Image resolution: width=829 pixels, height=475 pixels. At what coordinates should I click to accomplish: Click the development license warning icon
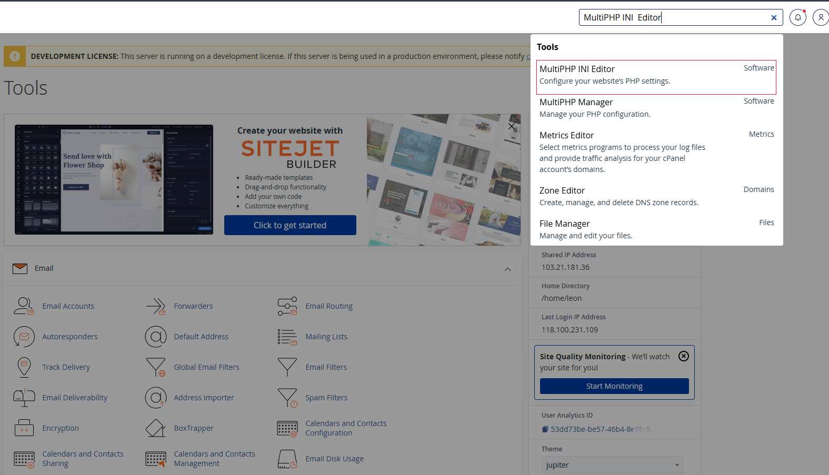click(x=15, y=56)
